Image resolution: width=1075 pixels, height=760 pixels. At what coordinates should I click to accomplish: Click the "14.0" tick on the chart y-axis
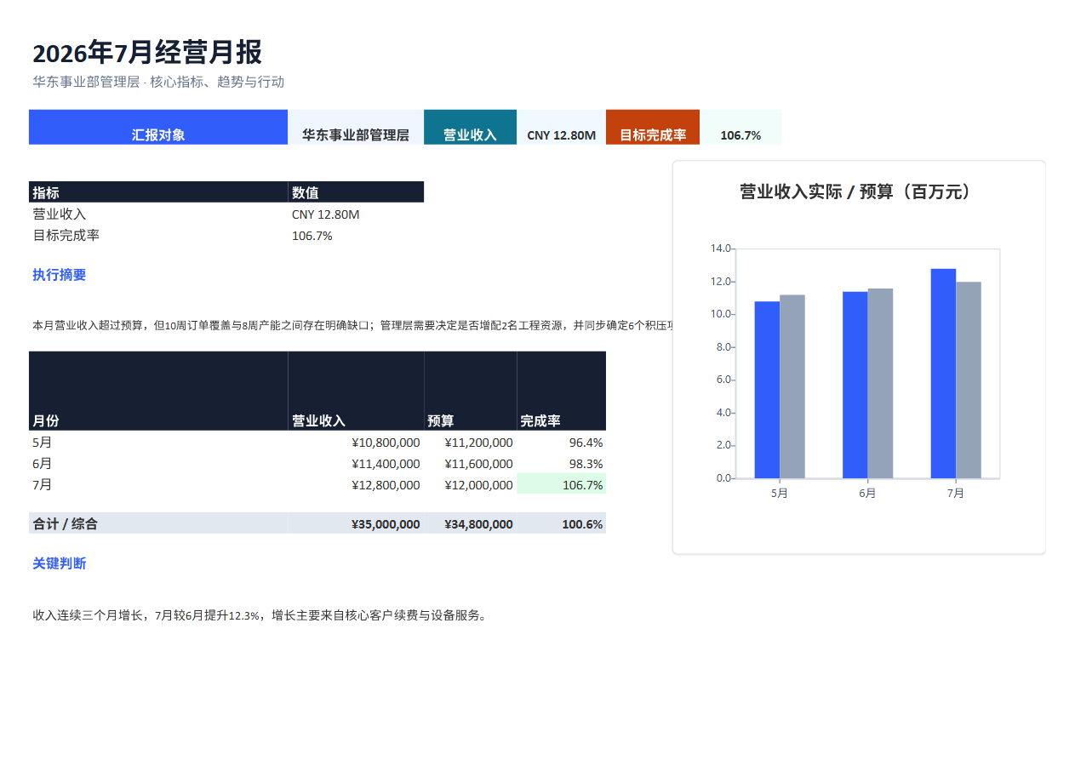click(x=720, y=249)
